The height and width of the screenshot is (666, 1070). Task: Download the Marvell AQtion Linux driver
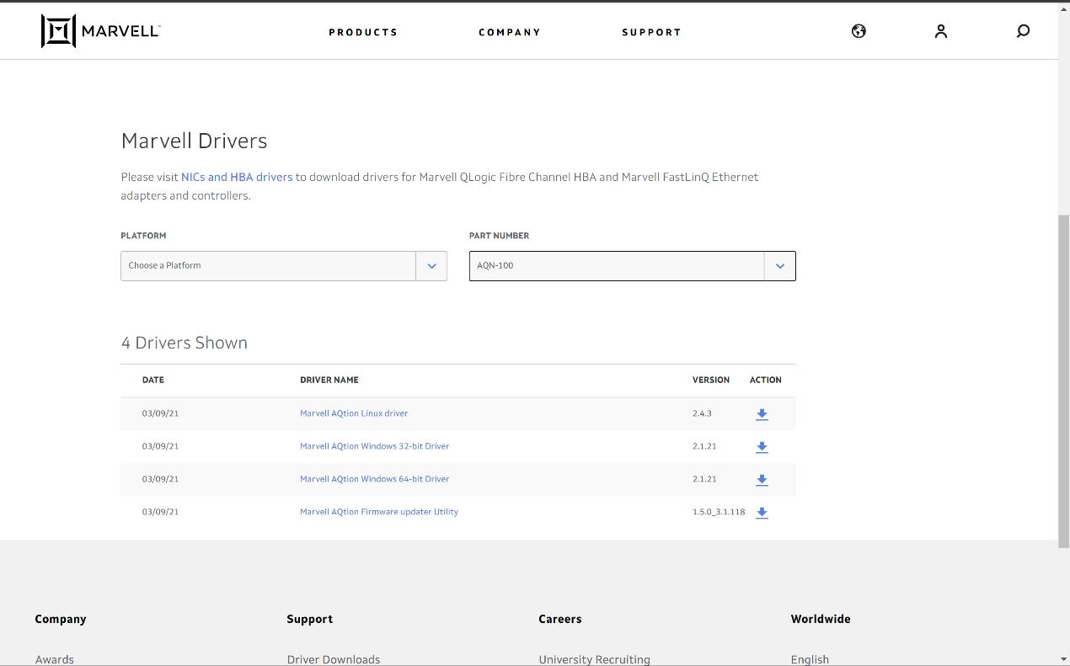click(x=762, y=414)
